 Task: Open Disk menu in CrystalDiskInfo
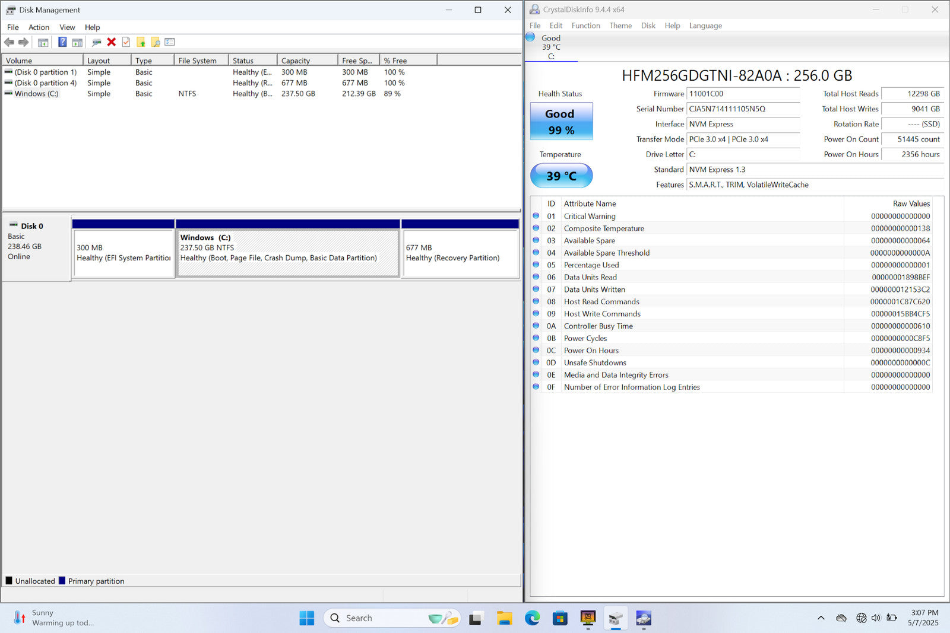648,26
